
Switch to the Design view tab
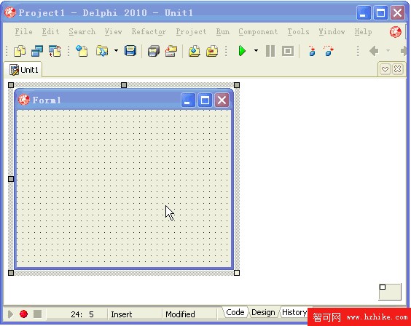tap(263, 312)
